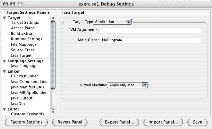
Task: Click the VM Arguments text field
Action: point(151,30)
